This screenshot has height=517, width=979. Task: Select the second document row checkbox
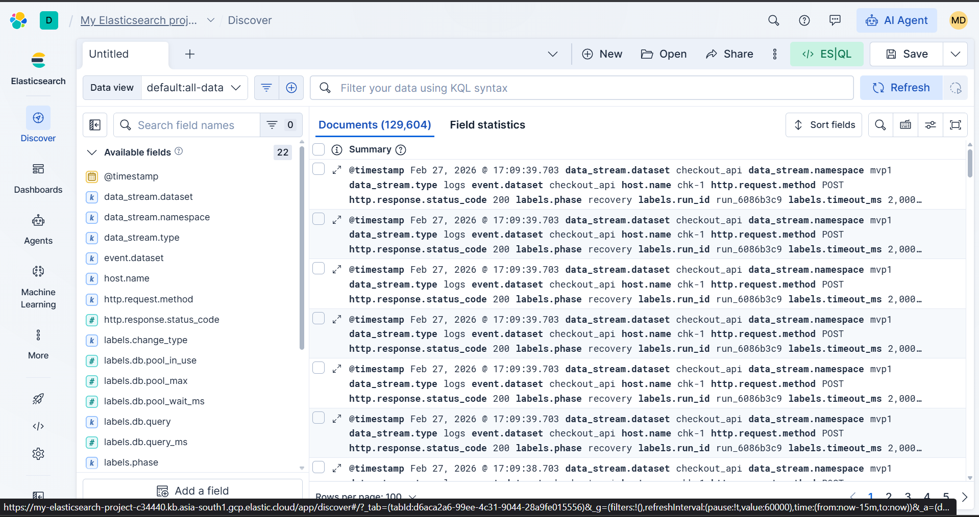point(319,219)
